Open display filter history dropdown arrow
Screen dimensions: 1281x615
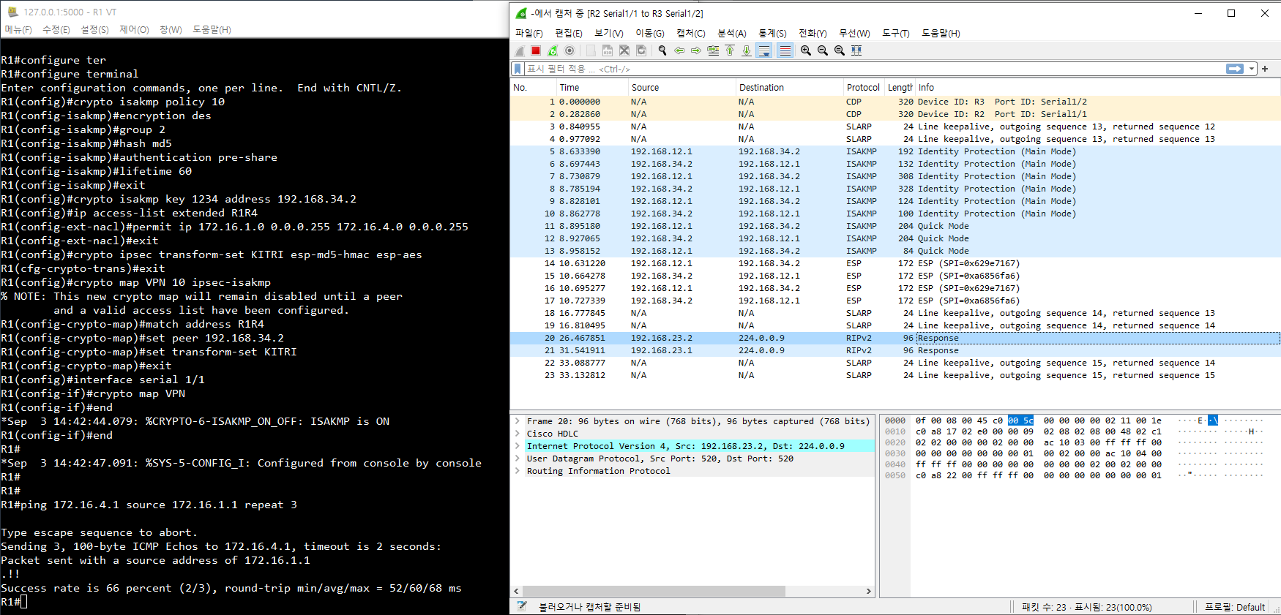pyautogui.click(x=1252, y=69)
